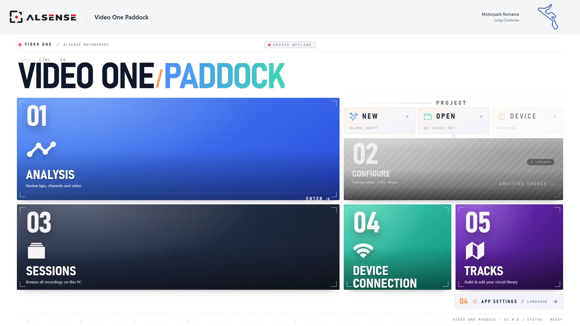
Task: Click the Open project card
Action: (453, 121)
